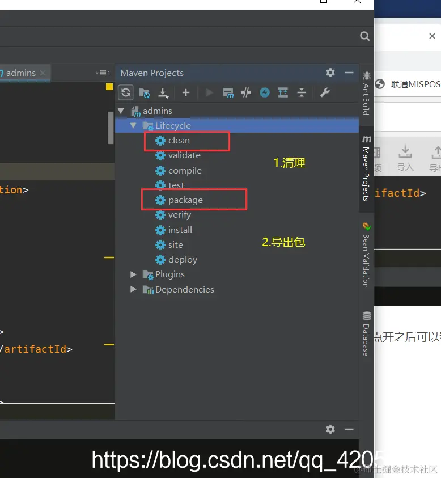Select the test lifecycle goal
The width and height of the screenshot is (441, 478).
coord(169,185)
